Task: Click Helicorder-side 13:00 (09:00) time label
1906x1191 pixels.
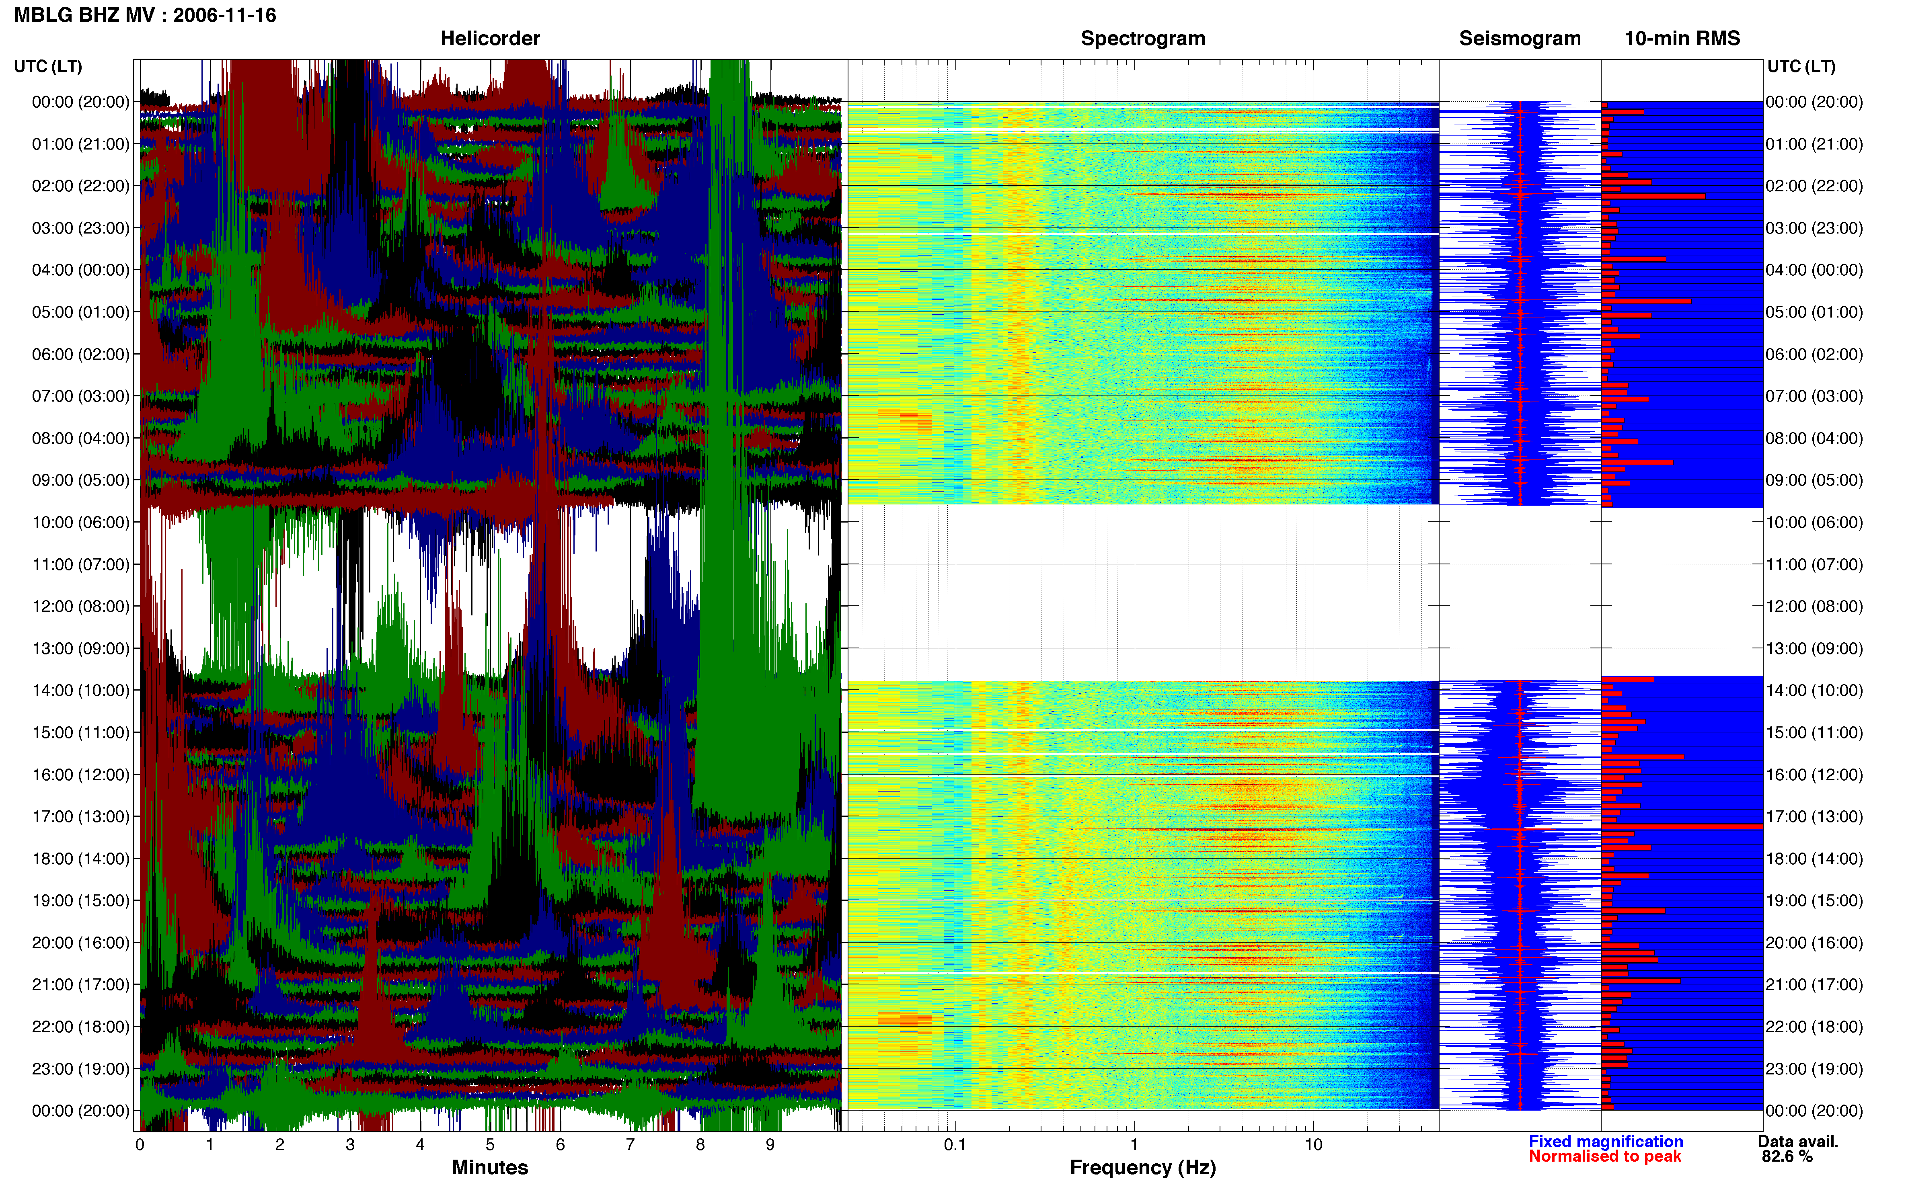Action: [x=80, y=648]
